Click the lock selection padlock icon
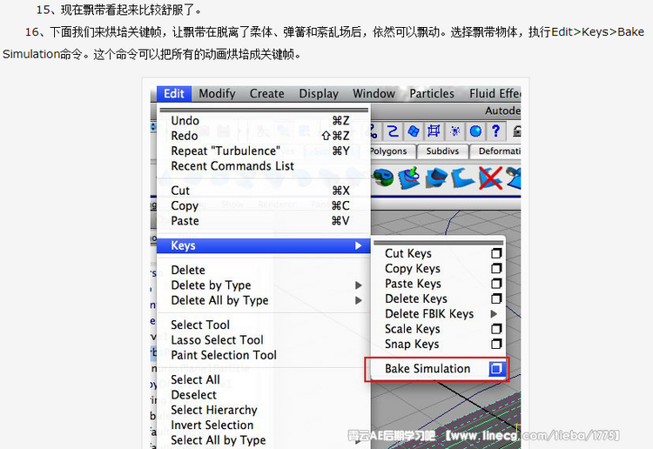Image resolution: width=653 pixels, height=449 pixels. click(x=516, y=131)
